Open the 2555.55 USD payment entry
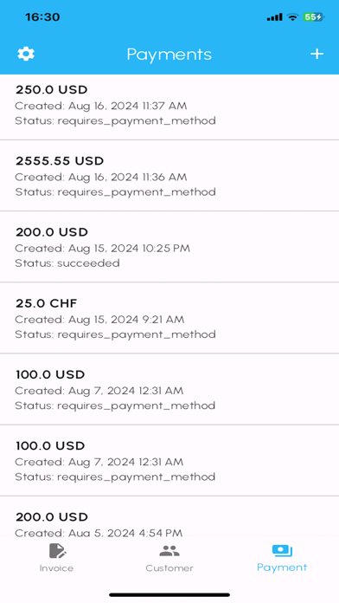 pyautogui.click(x=169, y=176)
